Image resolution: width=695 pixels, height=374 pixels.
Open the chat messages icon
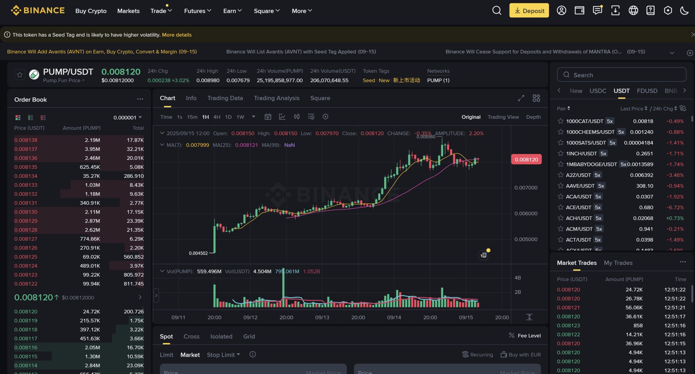point(597,11)
